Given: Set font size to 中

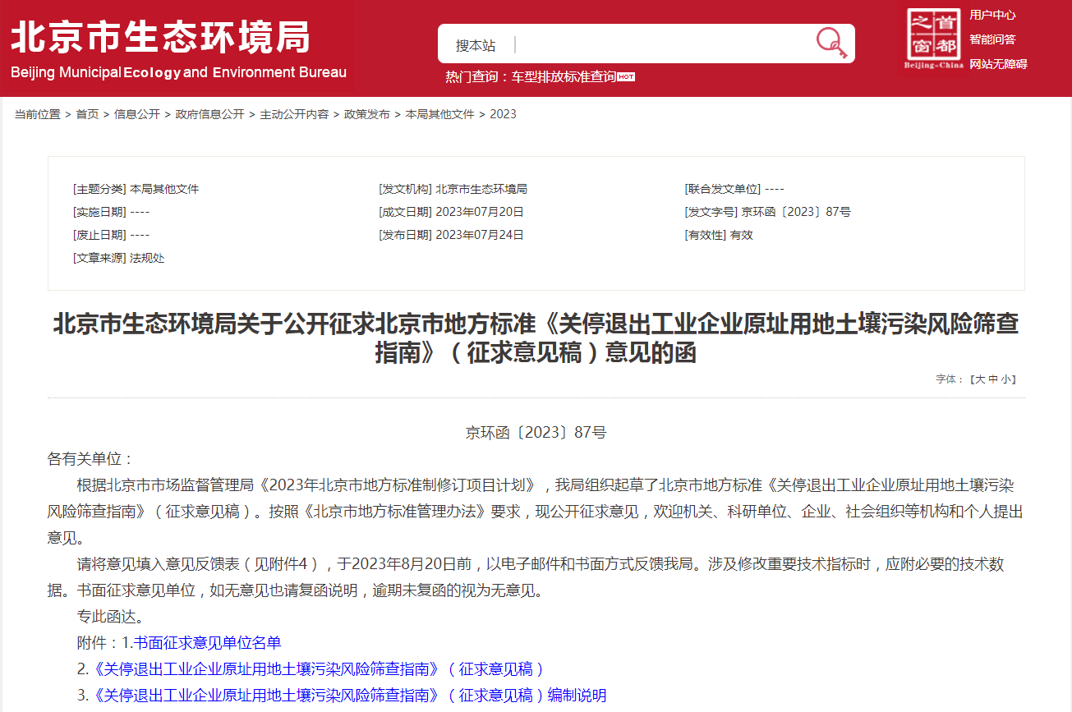Looking at the screenshot, I should (x=993, y=379).
